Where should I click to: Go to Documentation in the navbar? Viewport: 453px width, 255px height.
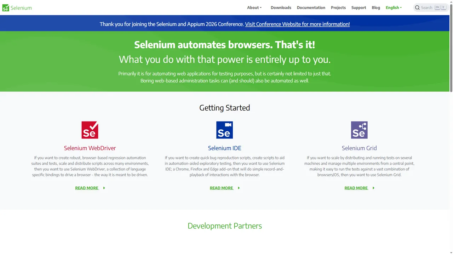pyautogui.click(x=311, y=7)
